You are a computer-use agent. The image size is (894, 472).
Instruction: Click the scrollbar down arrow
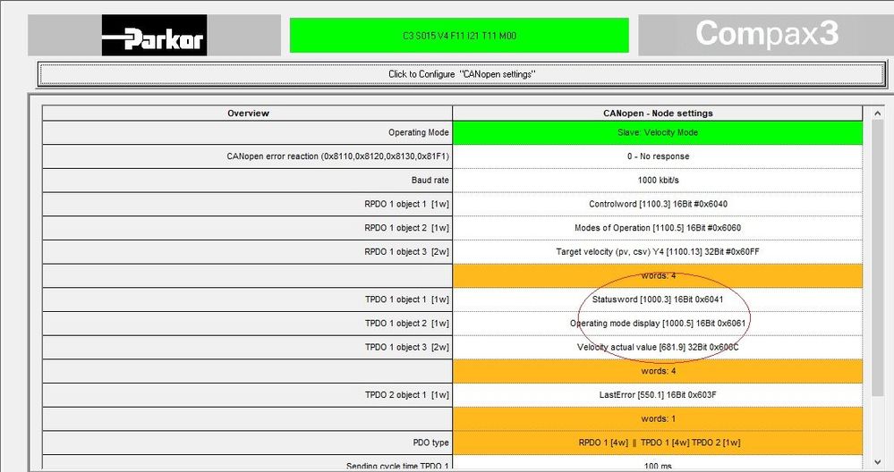point(877,462)
